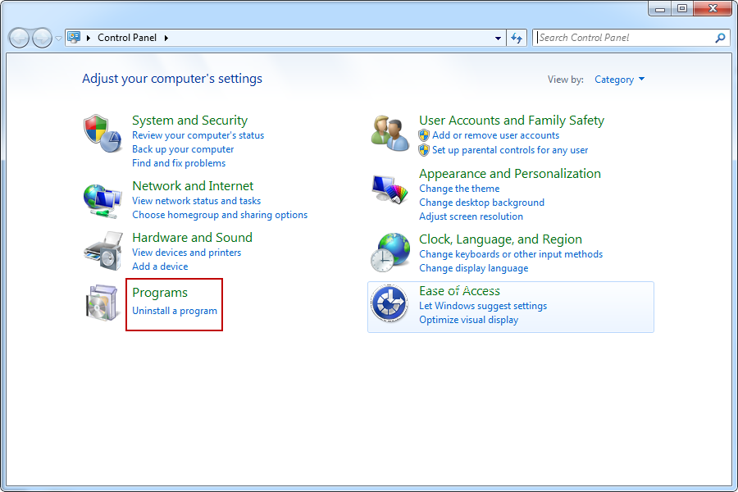Click the Network and Internet globe icon
Screen dimensions: 738x492
point(102,201)
